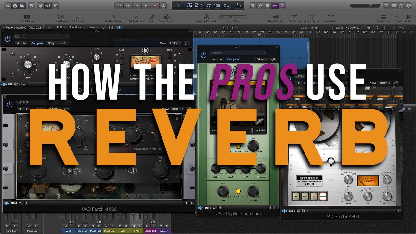Open the Media Browser icon
416x234 pixels.
409,6
